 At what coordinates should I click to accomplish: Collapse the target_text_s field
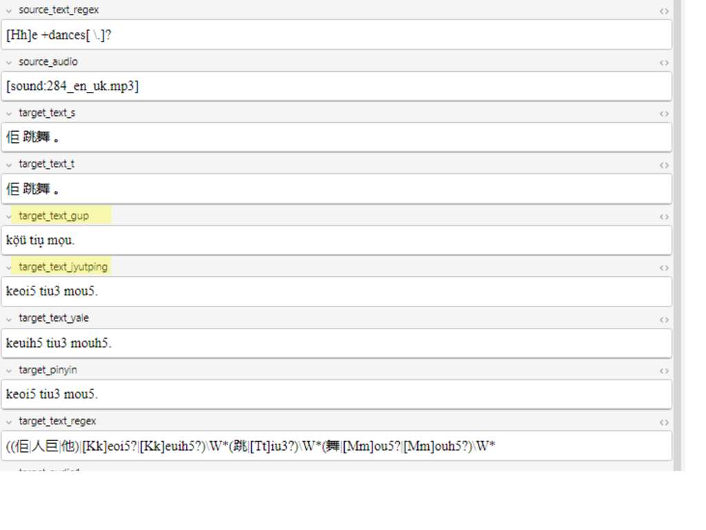pyautogui.click(x=8, y=114)
